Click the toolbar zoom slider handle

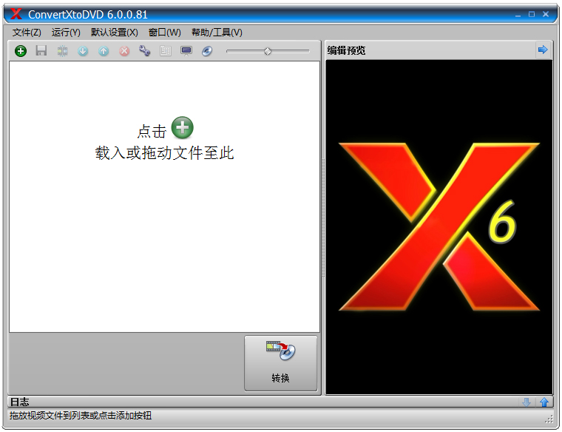(x=268, y=51)
